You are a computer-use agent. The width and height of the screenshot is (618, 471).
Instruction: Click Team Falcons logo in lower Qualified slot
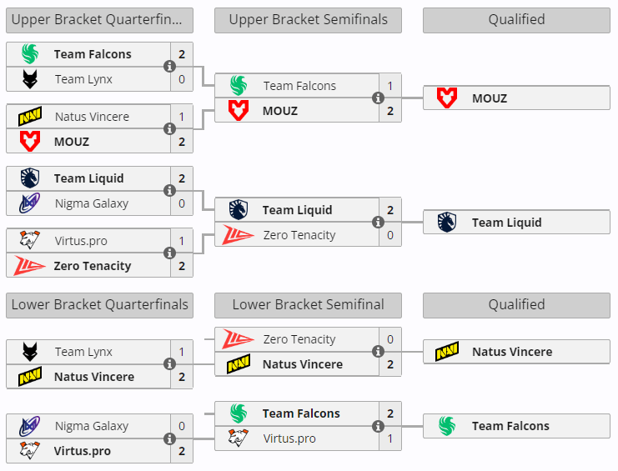click(x=447, y=426)
